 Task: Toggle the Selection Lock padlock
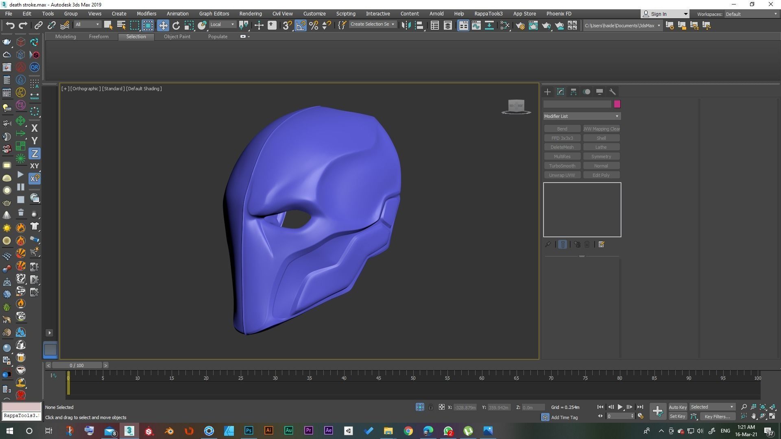tap(431, 407)
